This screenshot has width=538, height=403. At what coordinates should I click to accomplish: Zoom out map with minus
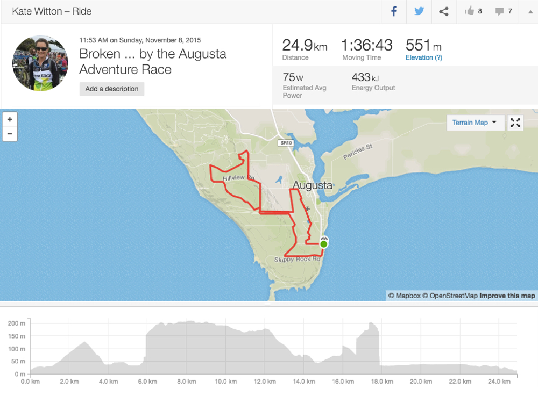point(10,134)
